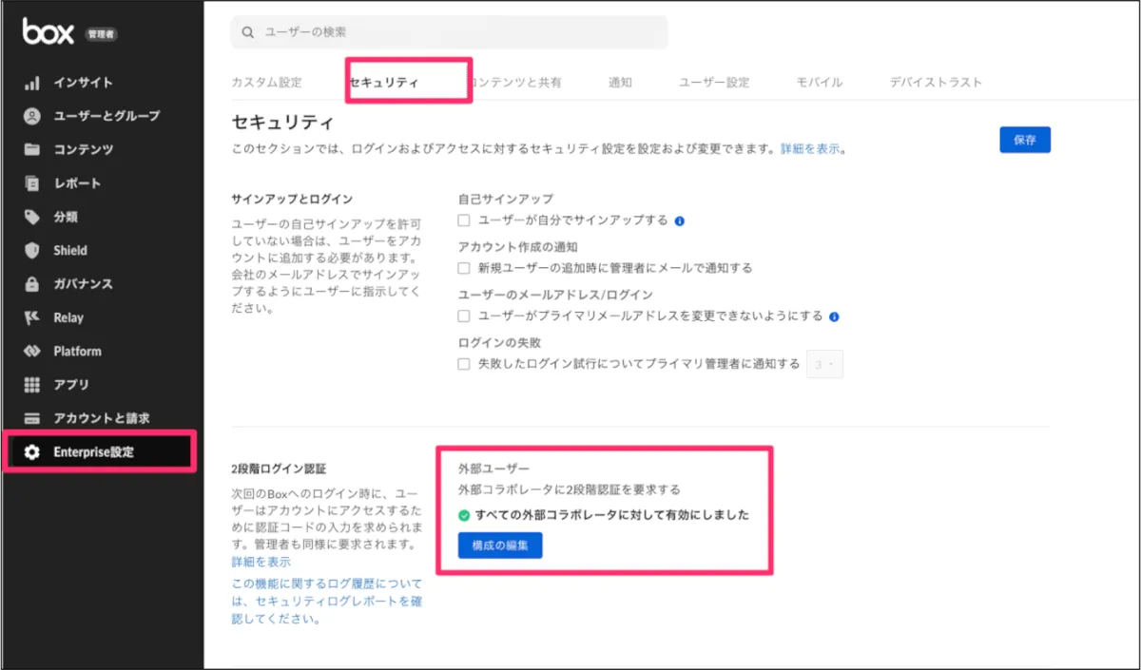Open the Shield icon in sidebar
Viewport: 1141px width, 670px height.
click(32, 251)
